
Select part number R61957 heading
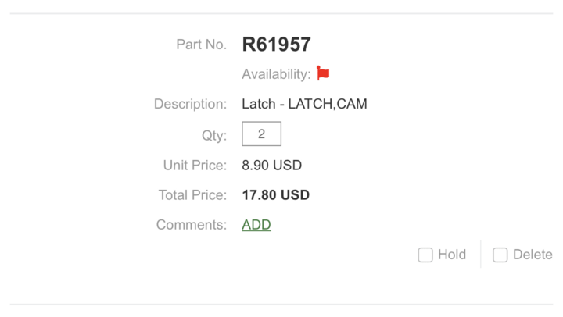tap(277, 45)
